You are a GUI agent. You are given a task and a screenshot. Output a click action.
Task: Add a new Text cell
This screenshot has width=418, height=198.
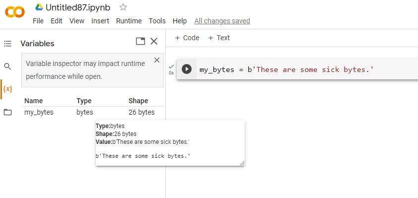pyautogui.click(x=218, y=38)
